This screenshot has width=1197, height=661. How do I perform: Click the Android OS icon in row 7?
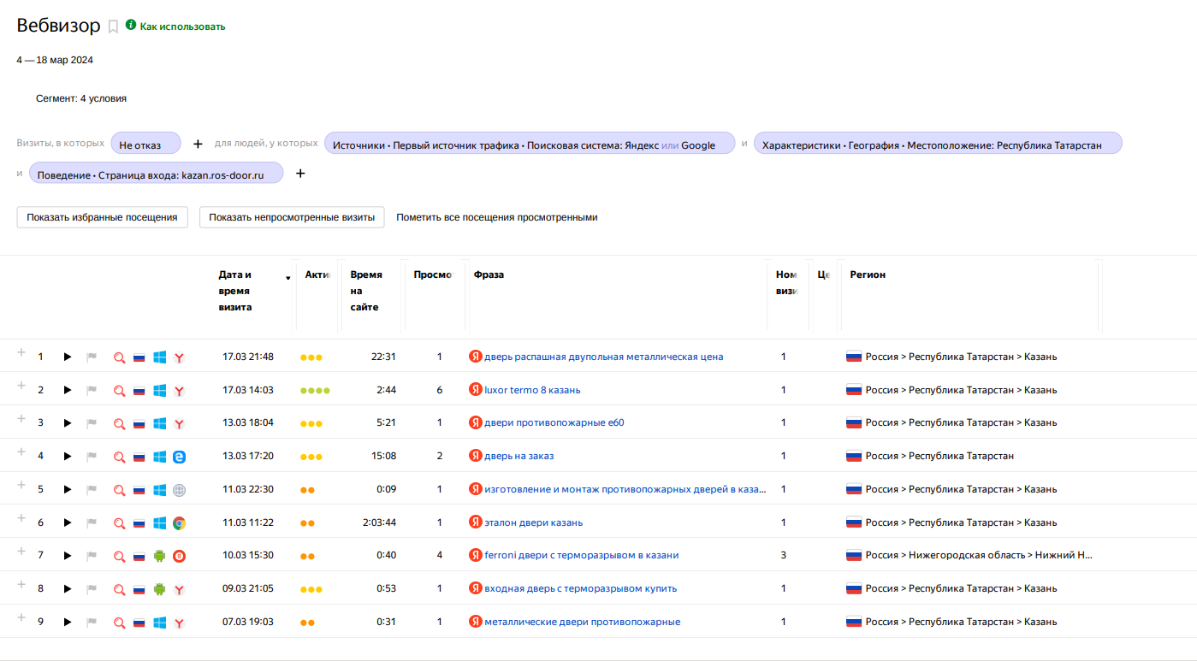tap(159, 556)
